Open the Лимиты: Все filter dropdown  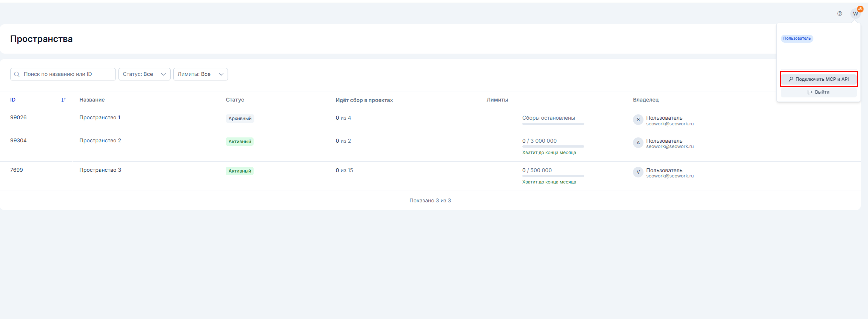tap(200, 74)
